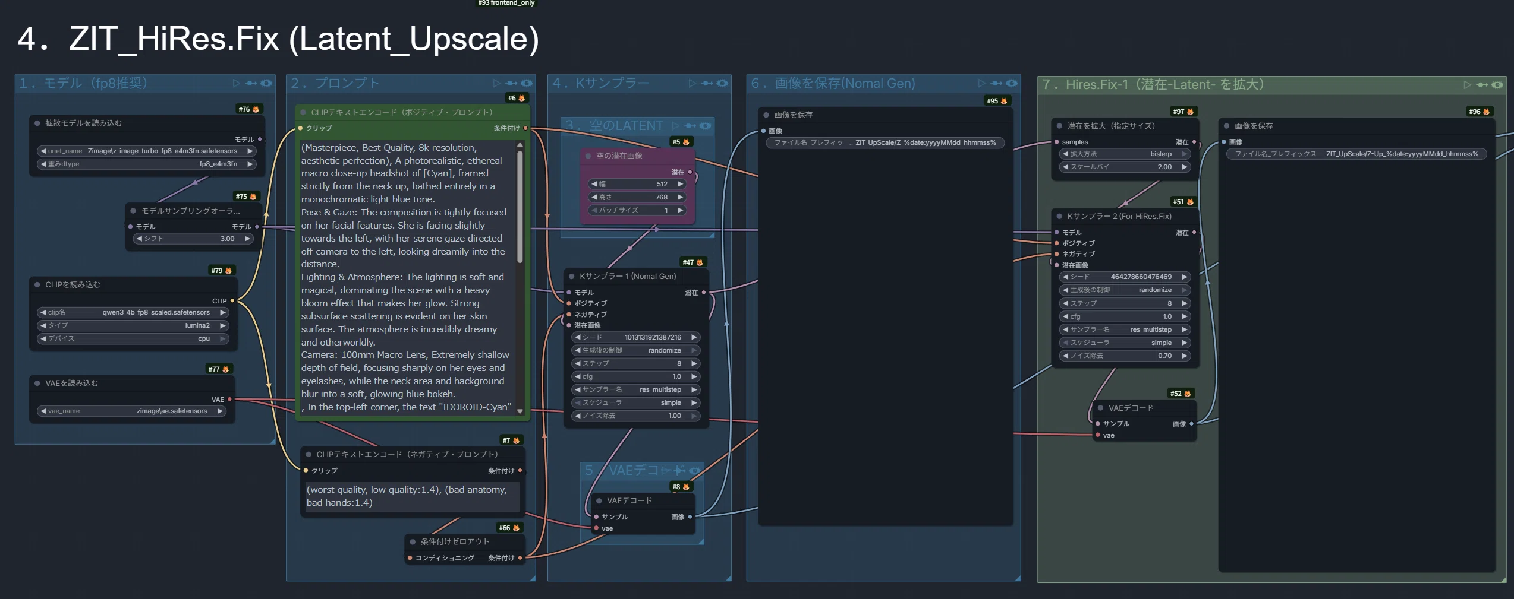
Task: Change 拡大方法 bislerp option
Action: [1125, 154]
